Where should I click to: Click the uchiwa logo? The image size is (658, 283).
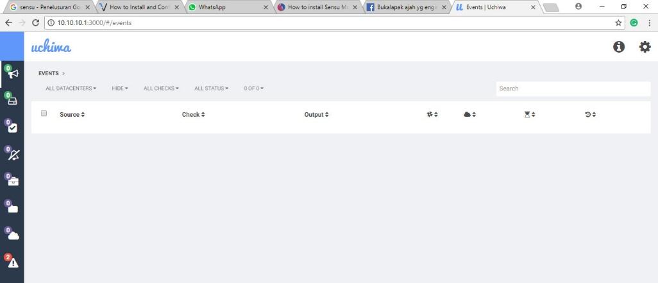click(x=51, y=47)
